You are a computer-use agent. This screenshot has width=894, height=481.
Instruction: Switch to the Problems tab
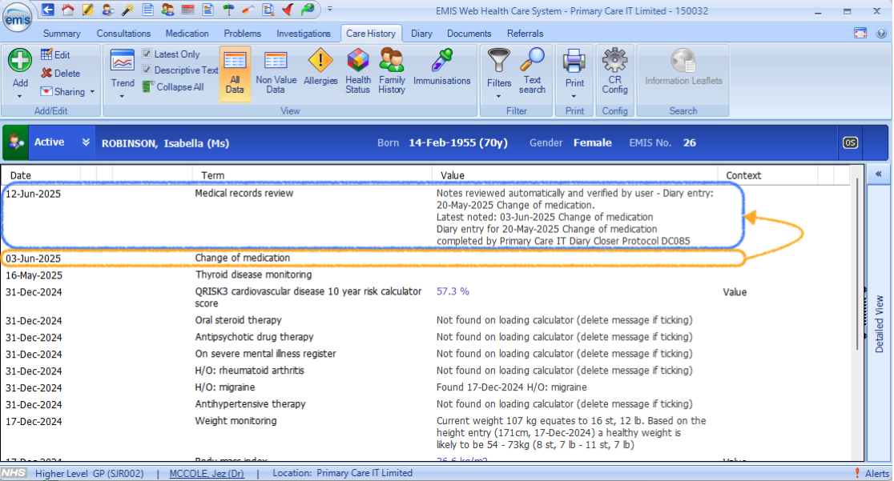pos(242,34)
